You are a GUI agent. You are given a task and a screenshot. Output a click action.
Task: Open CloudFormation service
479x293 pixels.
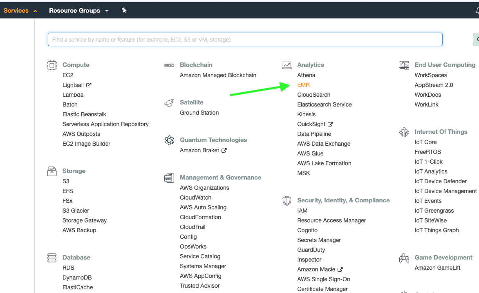pos(200,217)
